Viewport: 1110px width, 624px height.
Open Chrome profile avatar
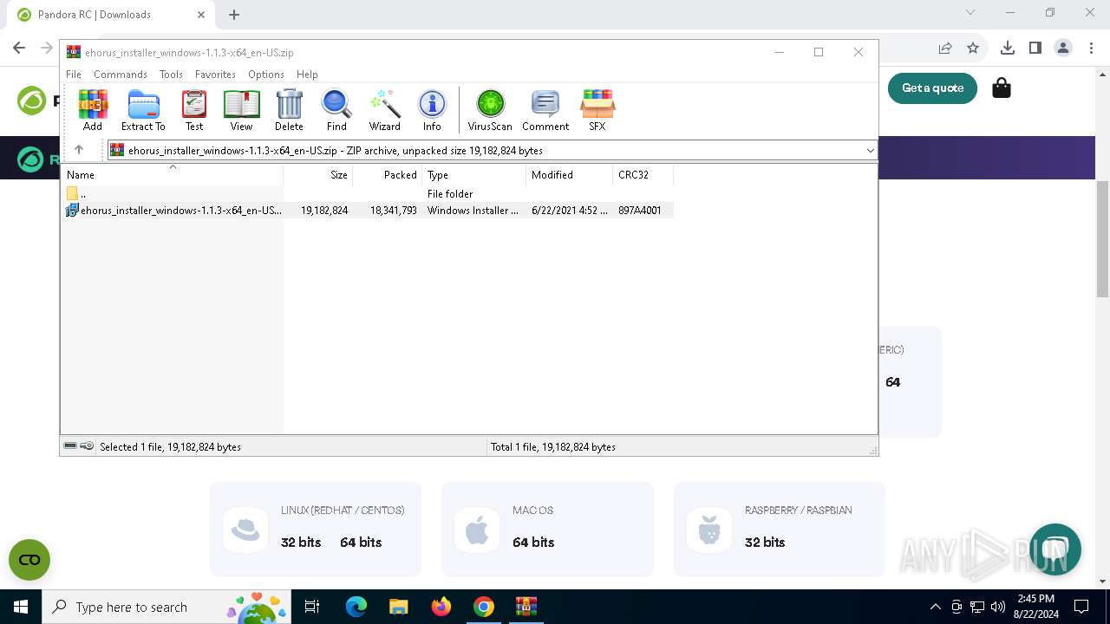pos(1063,48)
